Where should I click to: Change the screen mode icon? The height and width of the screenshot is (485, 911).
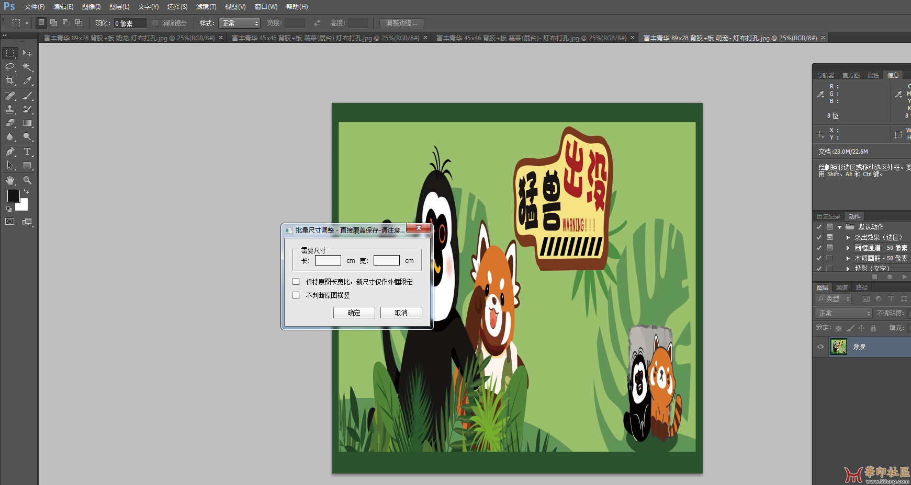pos(28,222)
